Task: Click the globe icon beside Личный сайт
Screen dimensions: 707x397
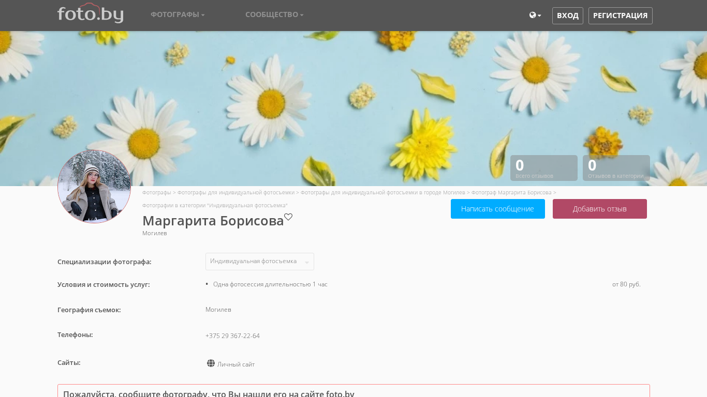Action: pyautogui.click(x=211, y=363)
